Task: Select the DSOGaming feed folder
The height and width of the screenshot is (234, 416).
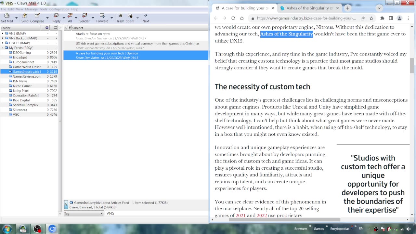Action: point(22,53)
